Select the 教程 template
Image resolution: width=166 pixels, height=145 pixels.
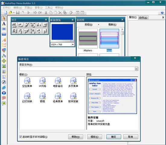(43, 98)
